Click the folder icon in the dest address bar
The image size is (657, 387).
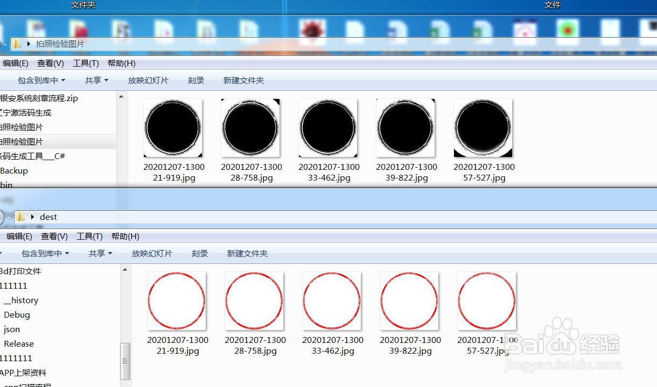(20, 217)
